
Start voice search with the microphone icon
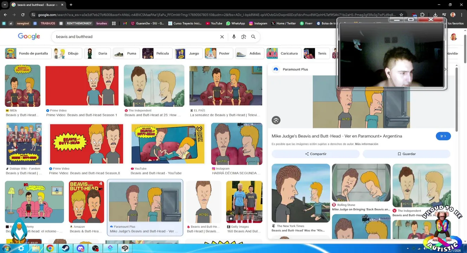click(x=234, y=37)
